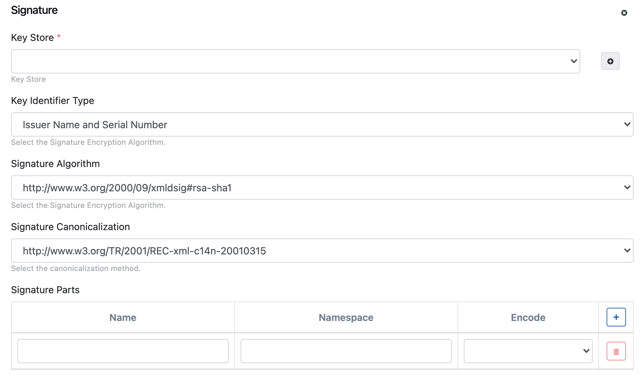Click the Encode column header
The width and height of the screenshot is (644, 375).
[528, 317]
